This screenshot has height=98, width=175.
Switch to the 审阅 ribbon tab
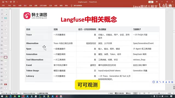pos(56,5)
